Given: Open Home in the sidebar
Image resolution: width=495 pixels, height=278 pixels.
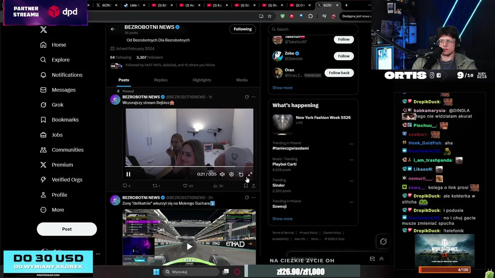Looking at the screenshot, I should coord(53,45).
